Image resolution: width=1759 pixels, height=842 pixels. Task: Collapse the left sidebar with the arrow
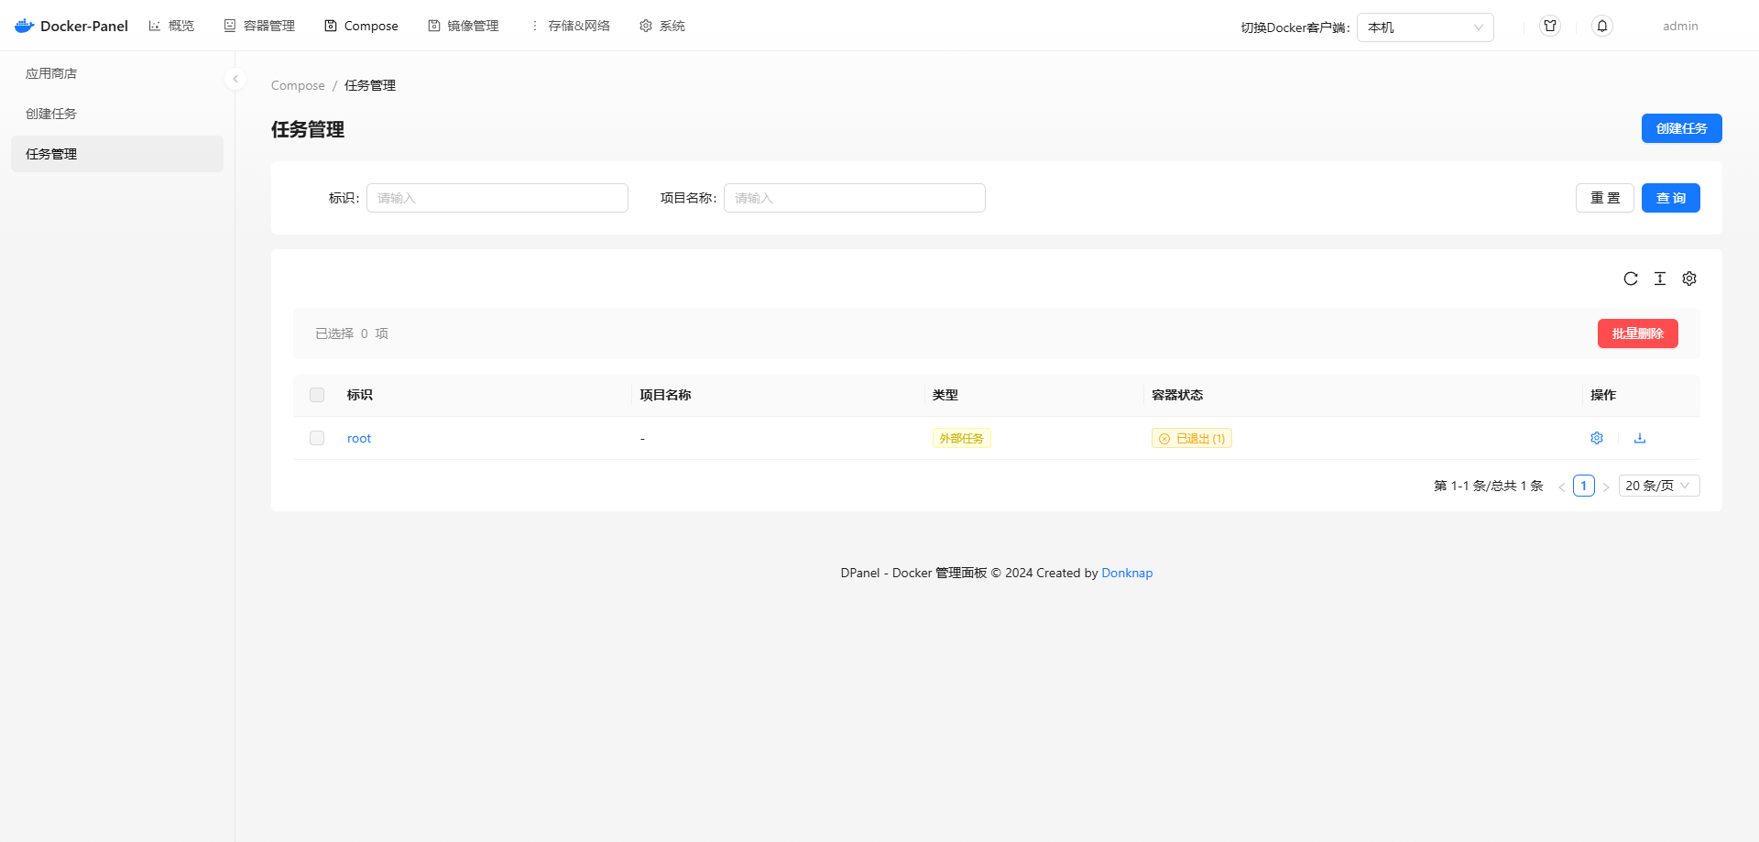(x=235, y=79)
